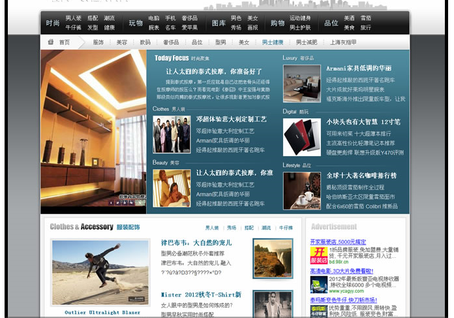Select 手机 under the 玩物 menu

point(170,18)
